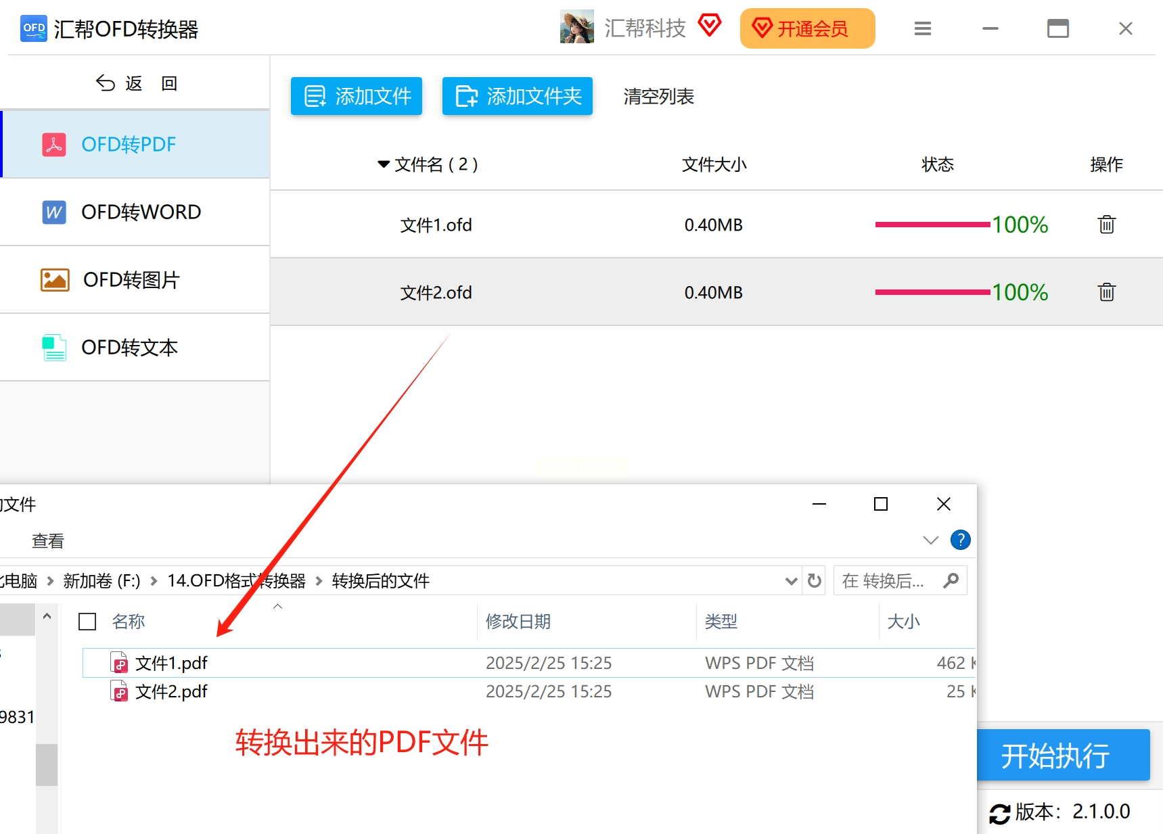
Task: Select the 文件2.pdf file row
Action: [x=528, y=691]
